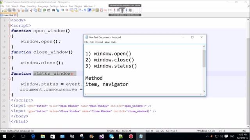Screen dimensions: 250x140
Task: Collapse the status_window function brace fold
Action: [10, 79]
